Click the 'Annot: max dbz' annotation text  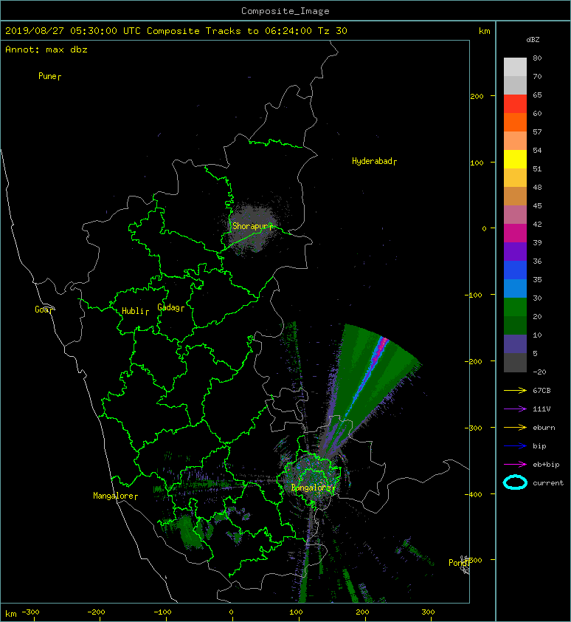(46, 49)
